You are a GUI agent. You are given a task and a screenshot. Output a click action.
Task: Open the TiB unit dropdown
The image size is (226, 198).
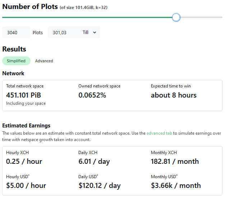(89, 32)
